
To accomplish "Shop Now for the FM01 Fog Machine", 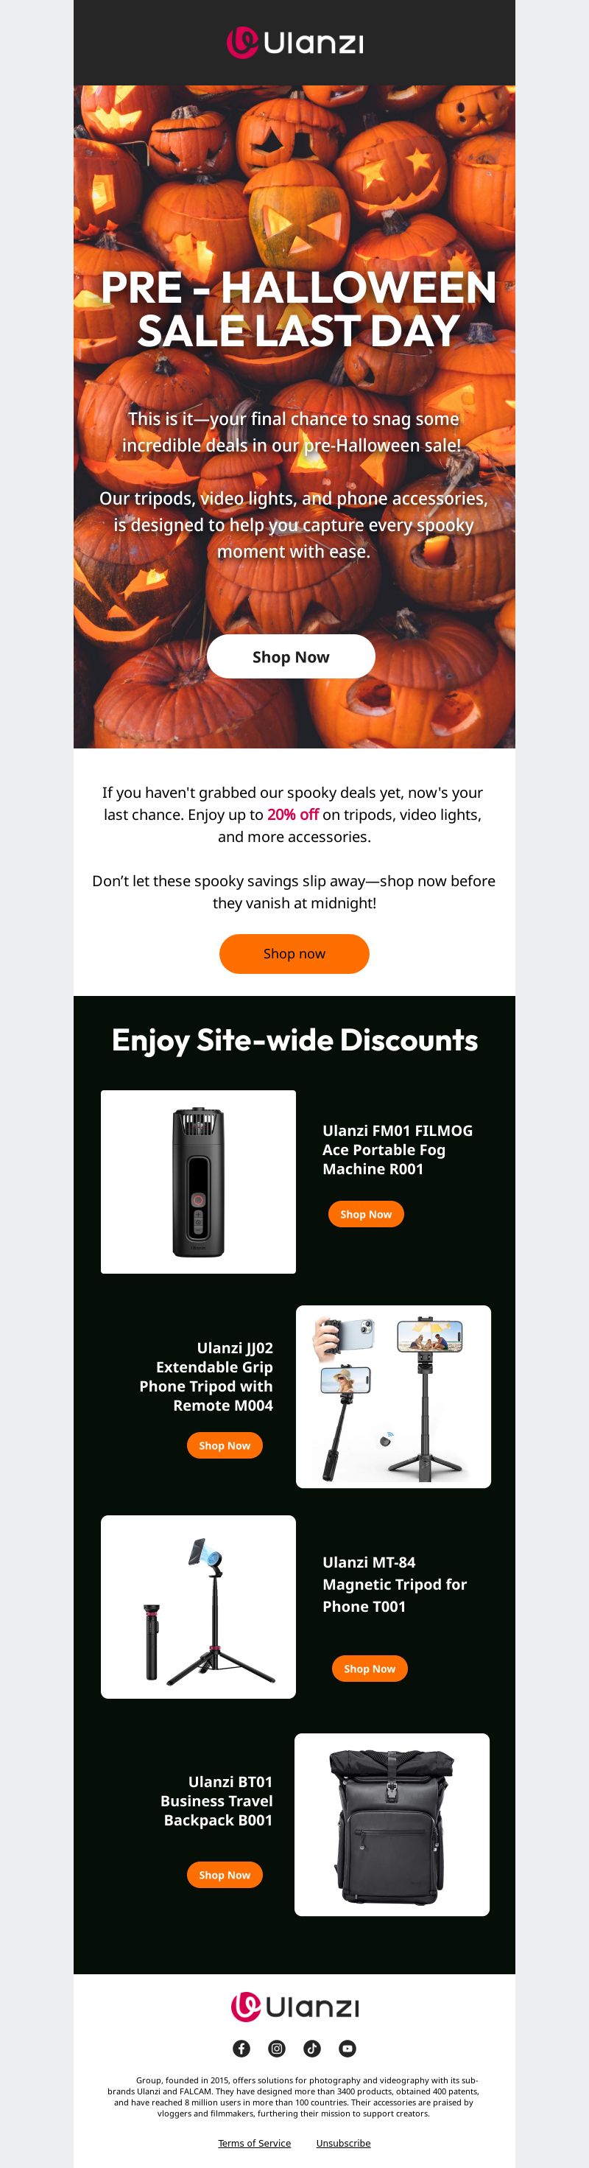I will click(x=366, y=1213).
